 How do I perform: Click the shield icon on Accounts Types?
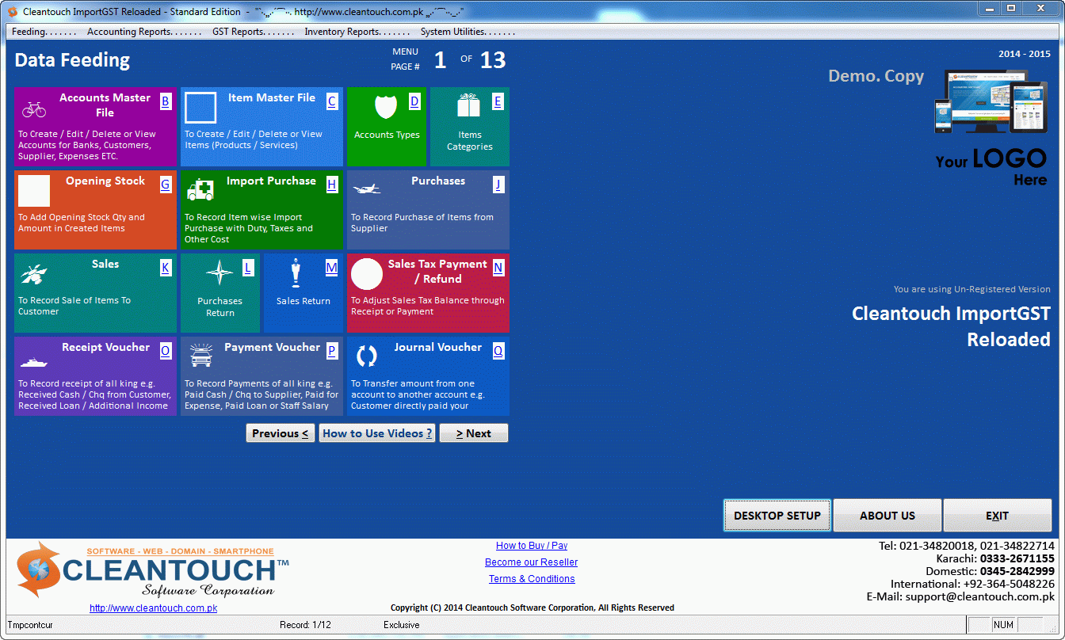click(386, 106)
